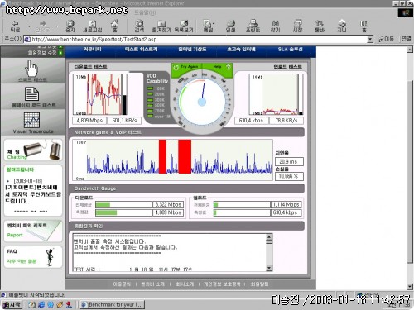The height and width of the screenshot is (310, 414).
Task: Click the 1,114 Mbps average upload value
Action: tap(286, 204)
